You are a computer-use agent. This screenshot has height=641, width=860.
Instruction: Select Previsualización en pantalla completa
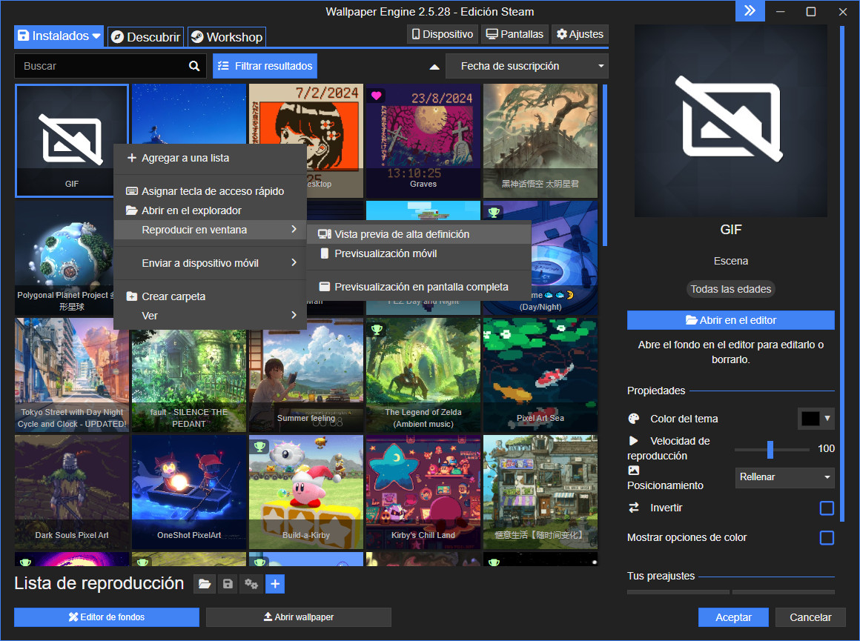click(x=419, y=287)
